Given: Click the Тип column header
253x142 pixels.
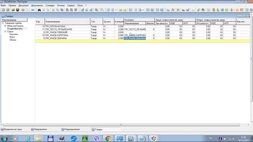Looking at the screenshot, I should 96,22.
